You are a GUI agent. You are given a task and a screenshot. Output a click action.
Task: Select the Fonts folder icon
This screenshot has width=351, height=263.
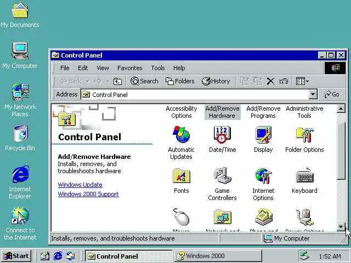tap(182, 176)
